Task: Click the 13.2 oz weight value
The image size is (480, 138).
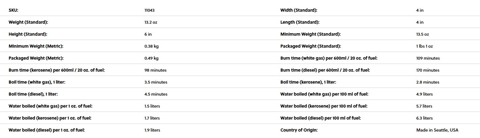Action: 151,22
